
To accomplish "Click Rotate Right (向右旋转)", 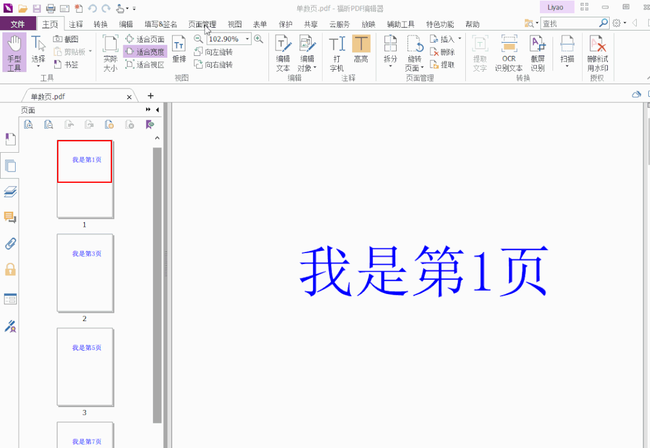I will [x=214, y=64].
